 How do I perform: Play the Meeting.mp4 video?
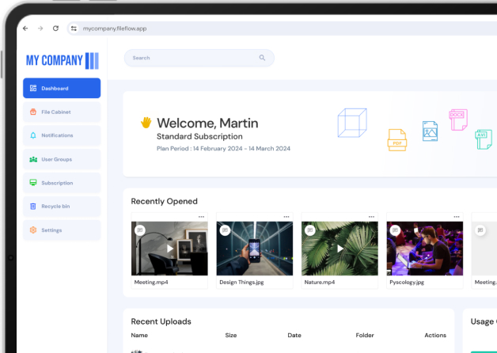click(170, 249)
